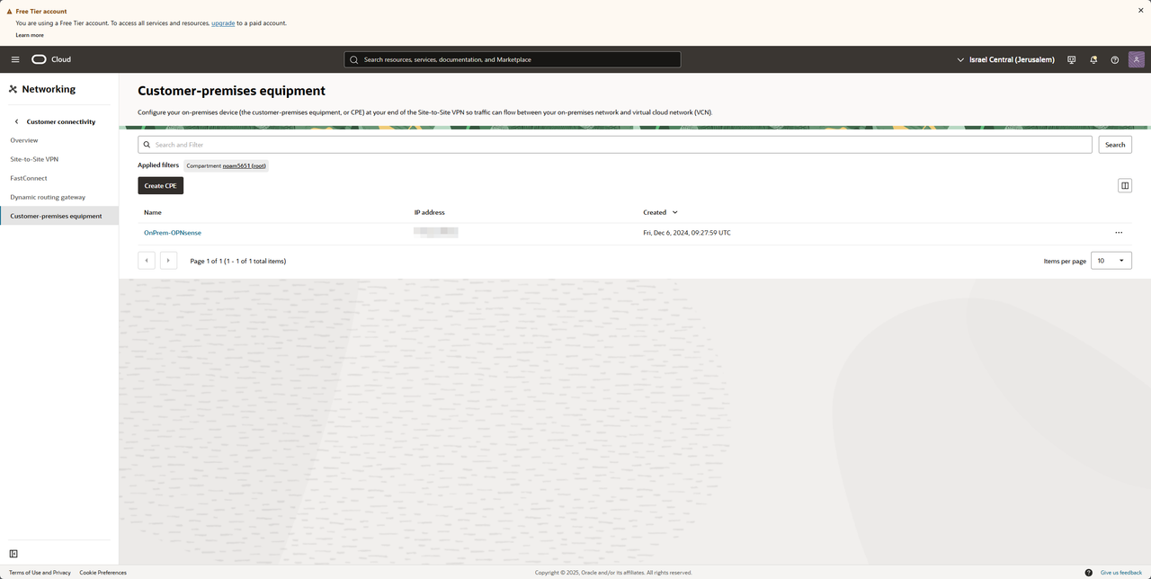Click the Name column header
The image size is (1151, 579).
(x=153, y=212)
